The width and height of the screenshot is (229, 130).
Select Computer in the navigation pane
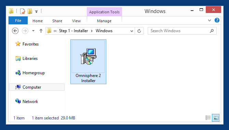pos(37,87)
